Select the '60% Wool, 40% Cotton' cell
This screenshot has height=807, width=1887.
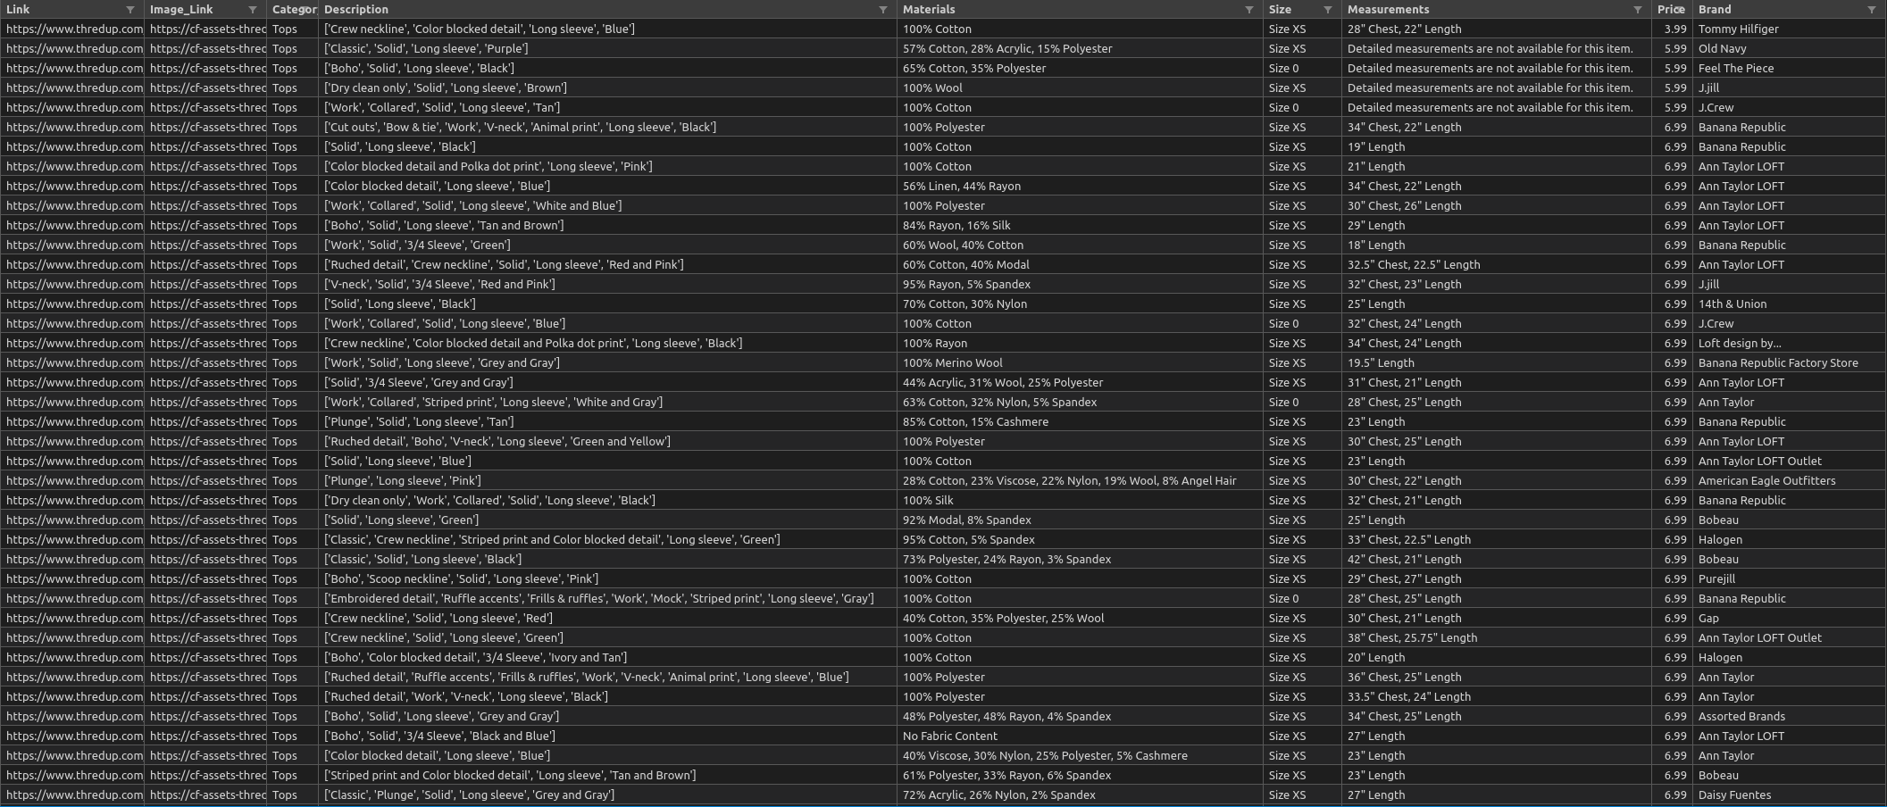pos(1080,245)
